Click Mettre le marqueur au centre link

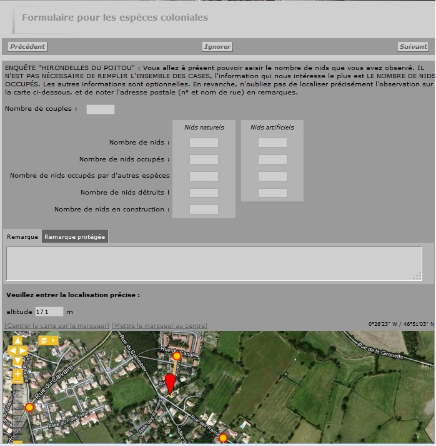[159, 325]
